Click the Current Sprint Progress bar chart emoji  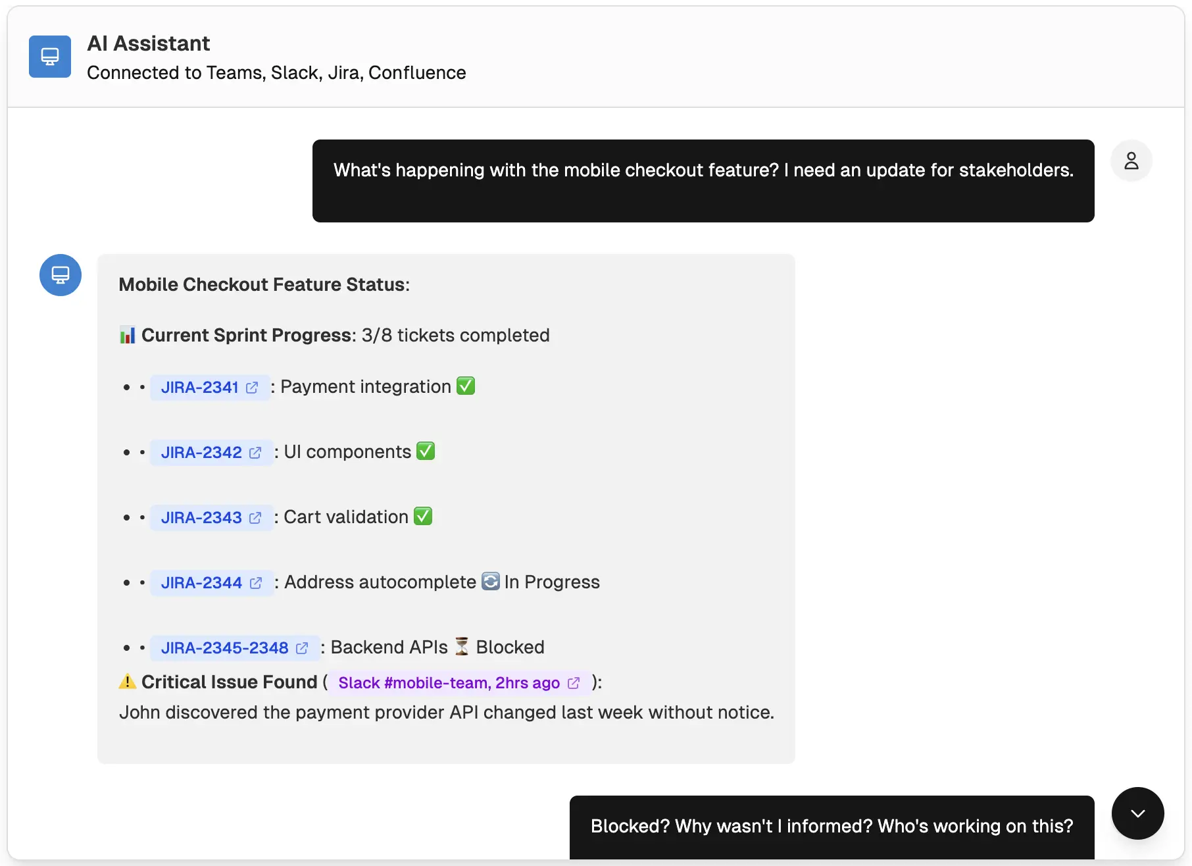pyautogui.click(x=127, y=334)
